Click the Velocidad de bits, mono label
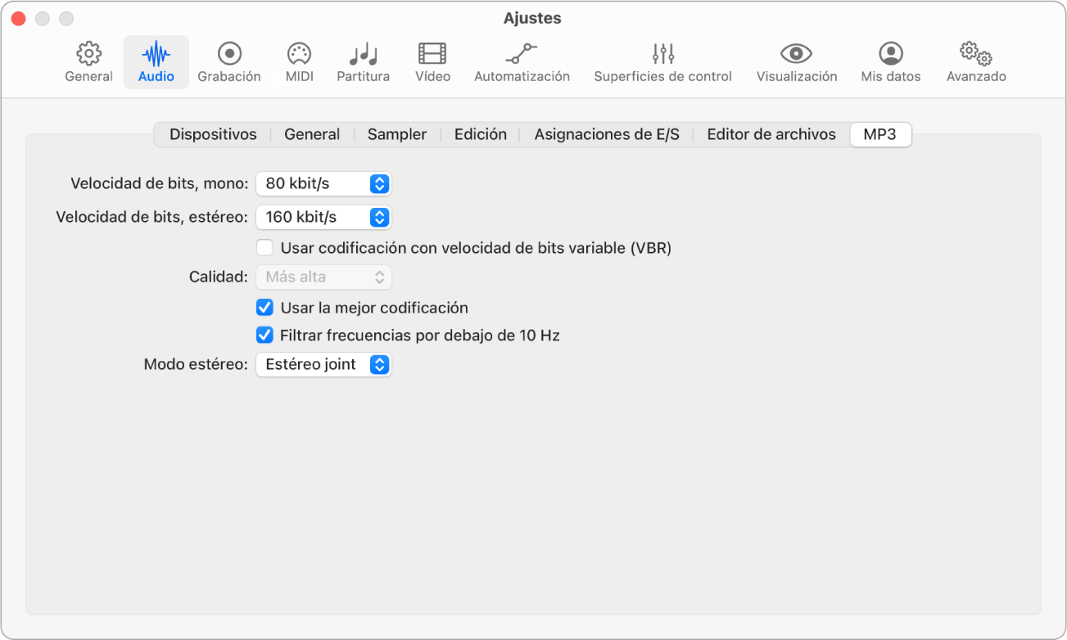The height and width of the screenshot is (640, 1067). click(x=159, y=183)
